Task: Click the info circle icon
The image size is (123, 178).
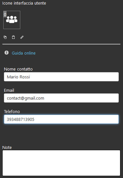Action: (x=7, y=53)
